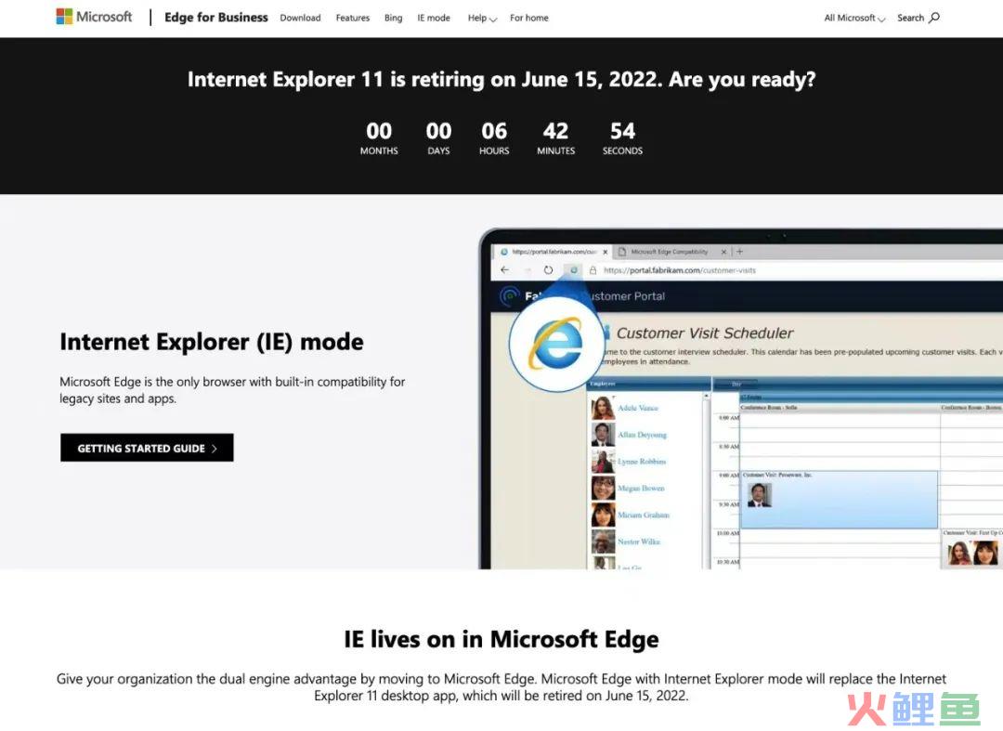The height and width of the screenshot is (731, 1003).
Task: Click the countdown "06 HOURS" value
Action: (494, 138)
